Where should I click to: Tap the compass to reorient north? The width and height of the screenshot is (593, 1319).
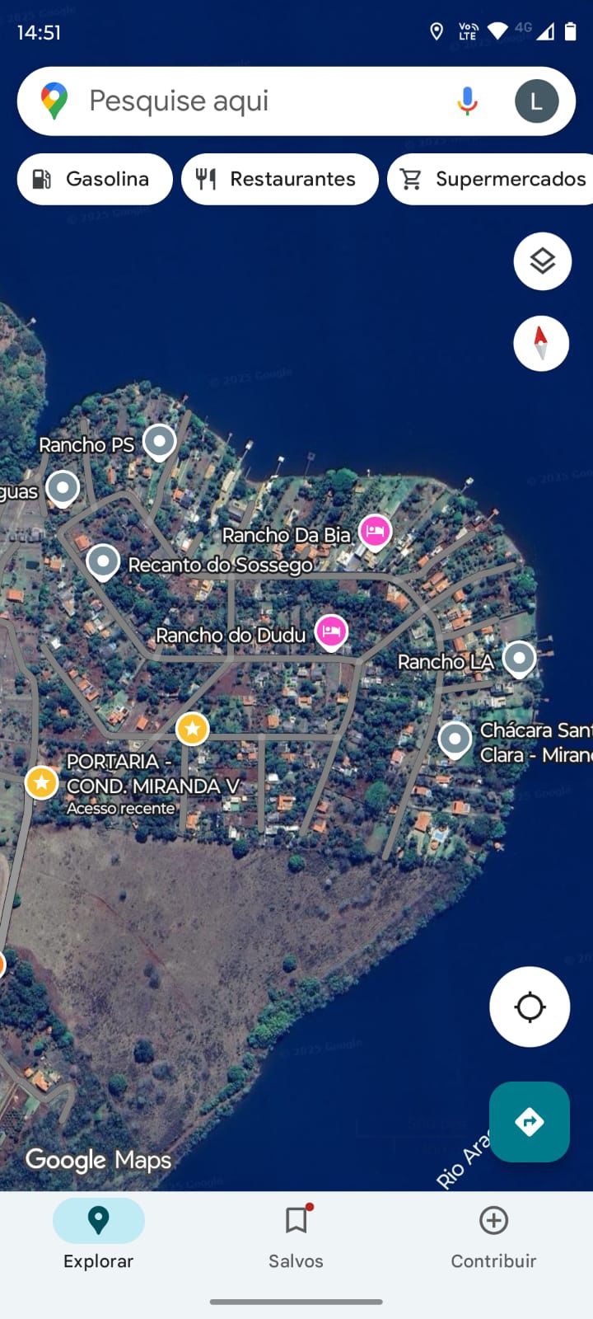click(541, 343)
